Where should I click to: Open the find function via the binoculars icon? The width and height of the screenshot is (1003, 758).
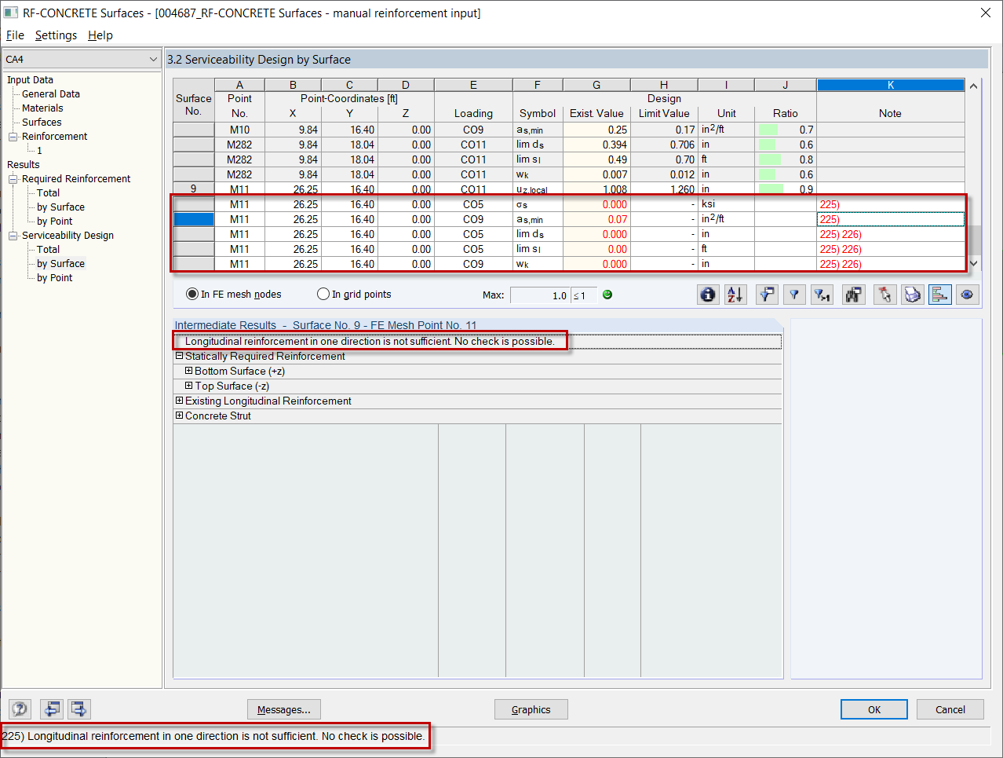pyautogui.click(x=853, y=295)
